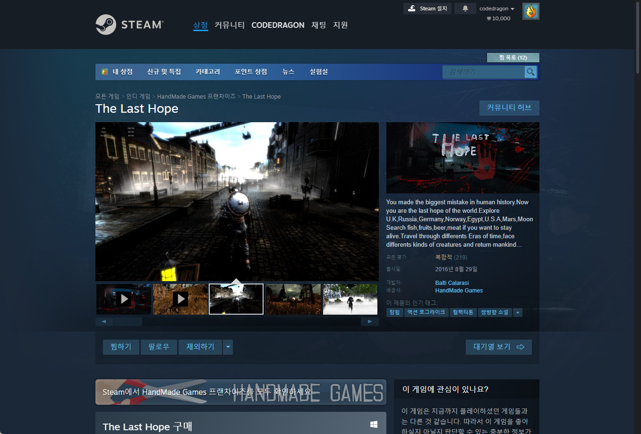
Task: Click the codedragon flame avatar
Action: pos(531,11)
